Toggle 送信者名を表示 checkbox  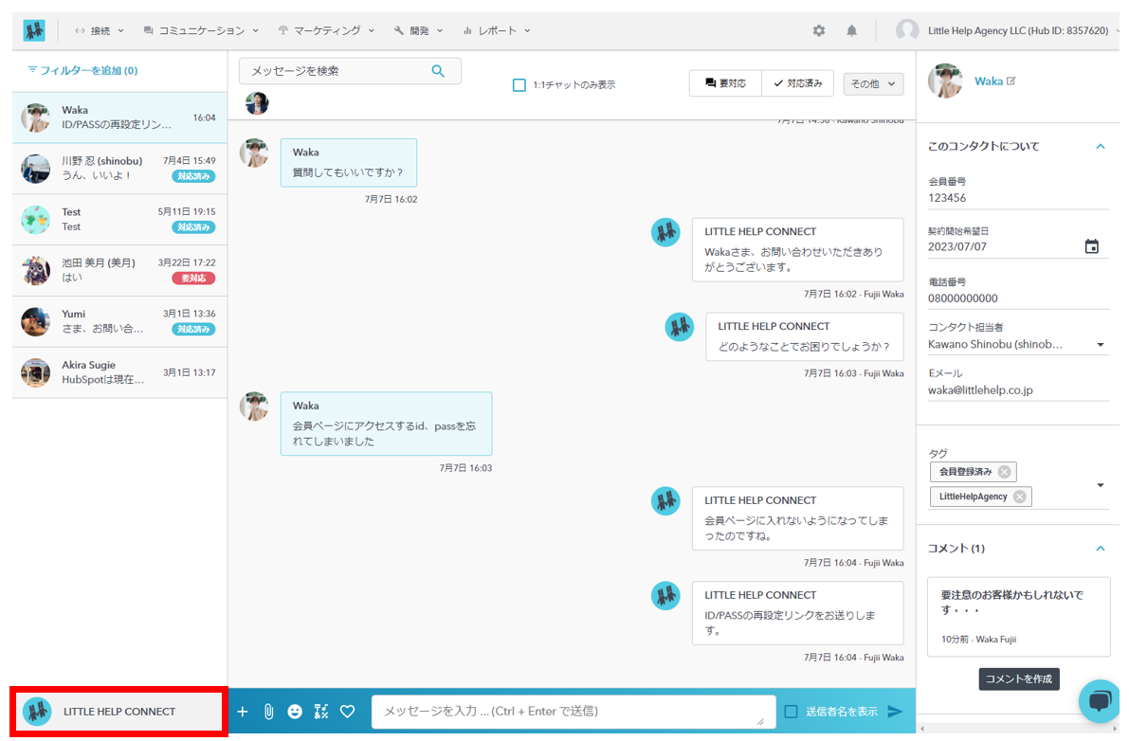[791, 712]
